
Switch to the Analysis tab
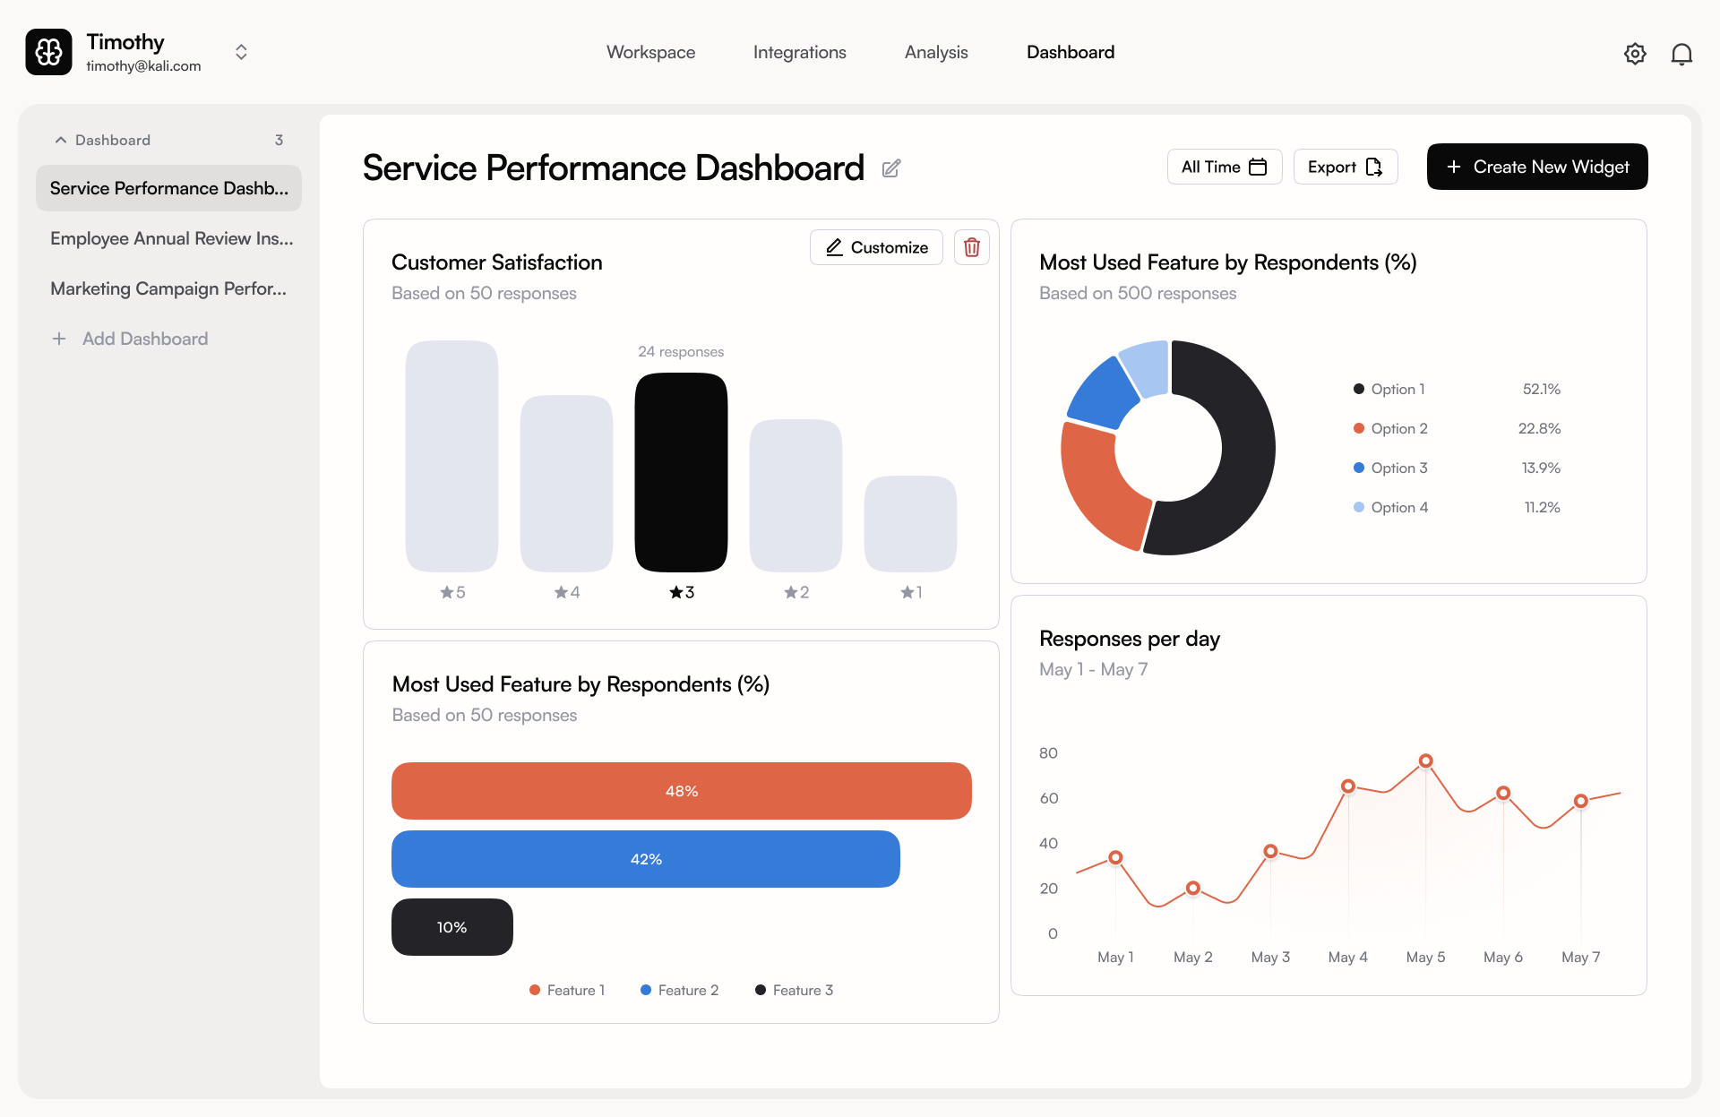[936, 52]
